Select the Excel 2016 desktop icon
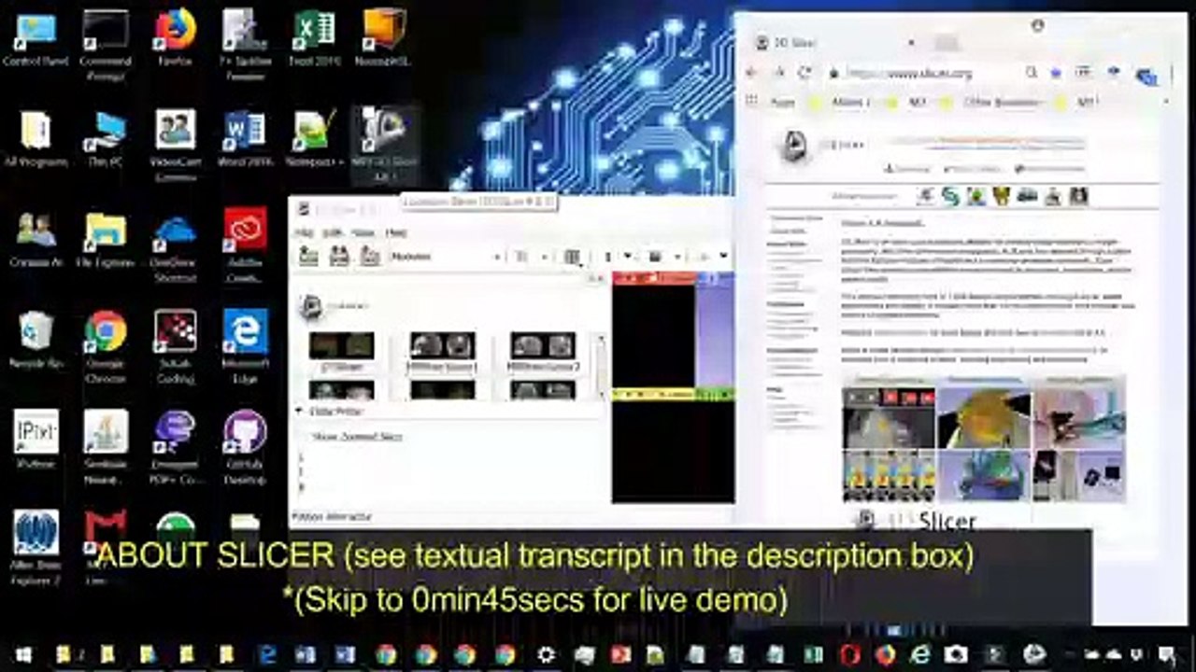Screen dimensions: 1196x672 click(x=315, y=37)
